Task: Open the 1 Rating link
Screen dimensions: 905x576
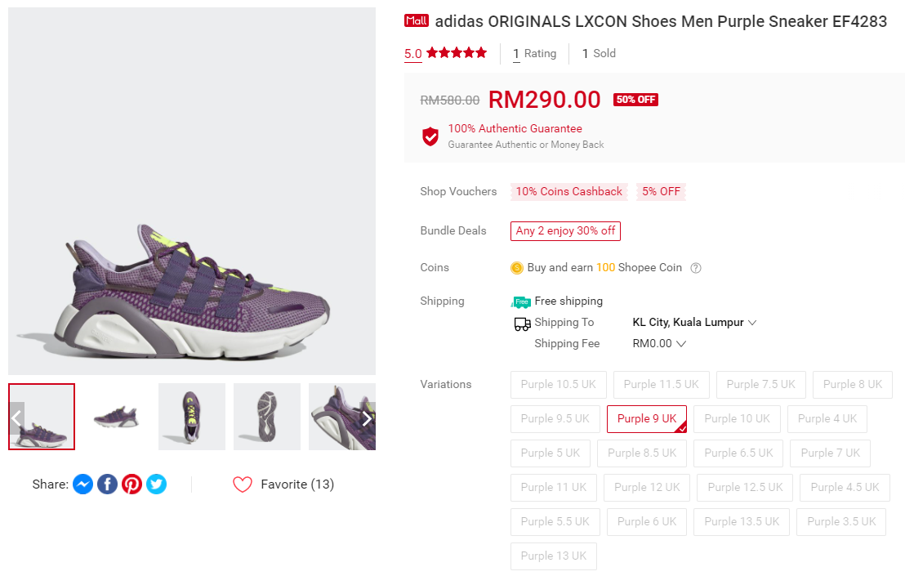Action: (534, 54)
